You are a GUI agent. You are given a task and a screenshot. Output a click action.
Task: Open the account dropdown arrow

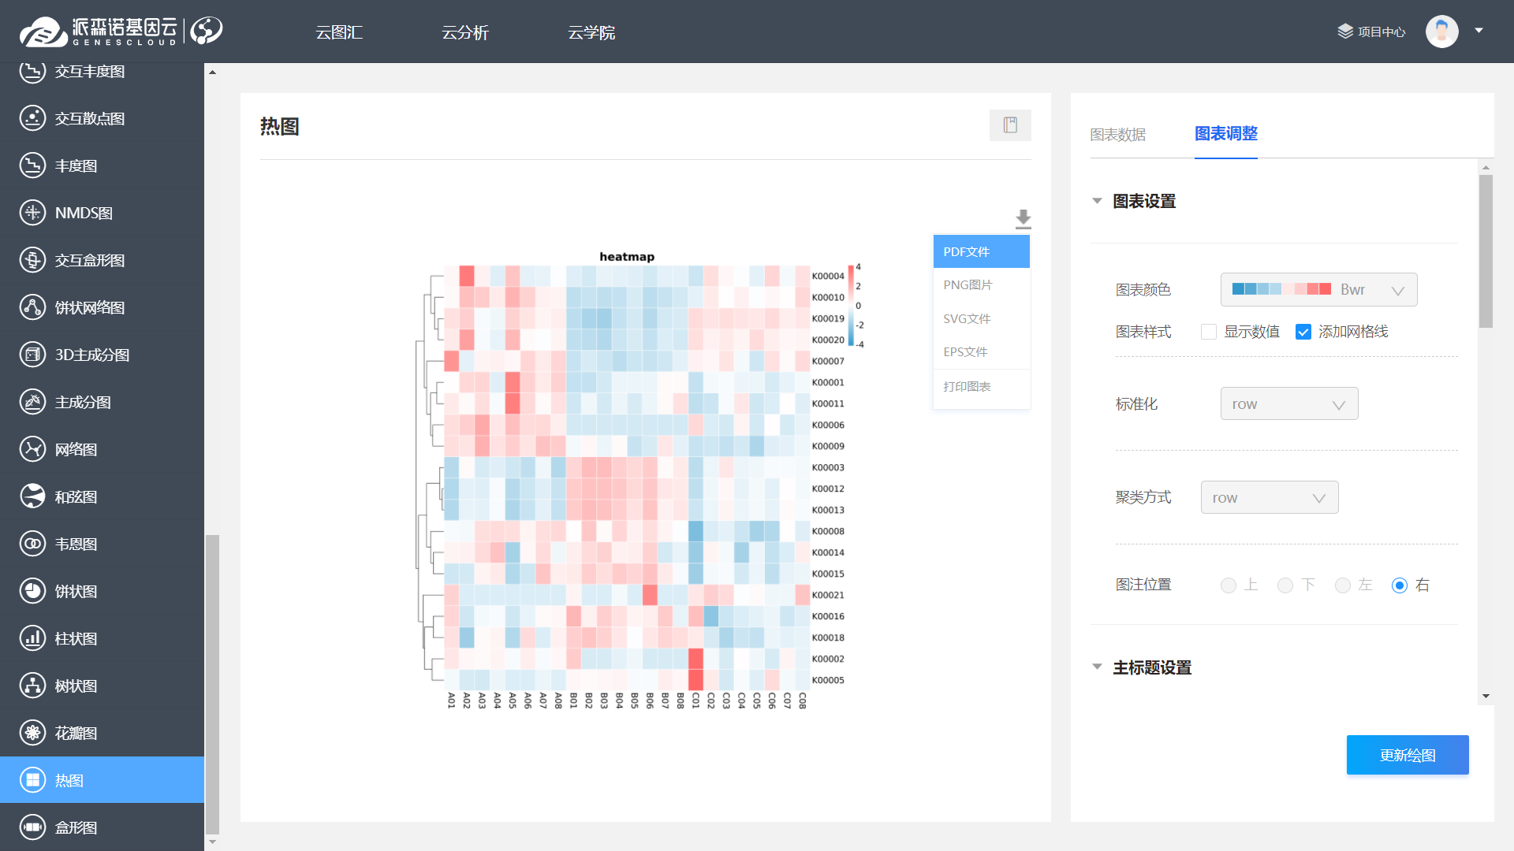tap(1479, 31)
